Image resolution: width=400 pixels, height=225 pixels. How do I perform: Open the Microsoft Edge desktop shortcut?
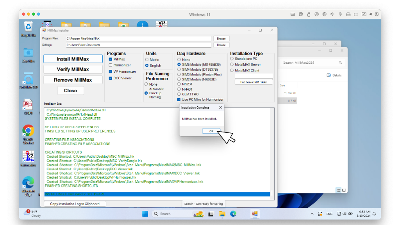(x=28, y=186)
